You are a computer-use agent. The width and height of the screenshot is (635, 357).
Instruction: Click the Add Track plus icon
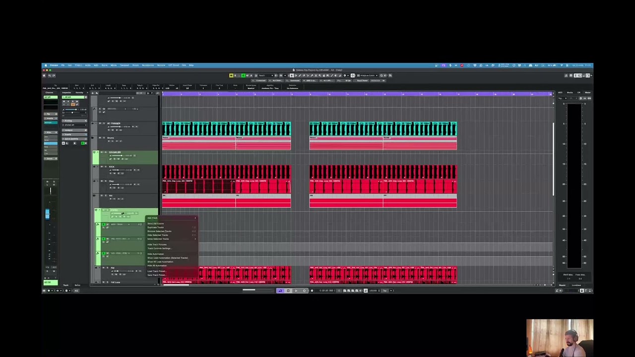point(93,93)
